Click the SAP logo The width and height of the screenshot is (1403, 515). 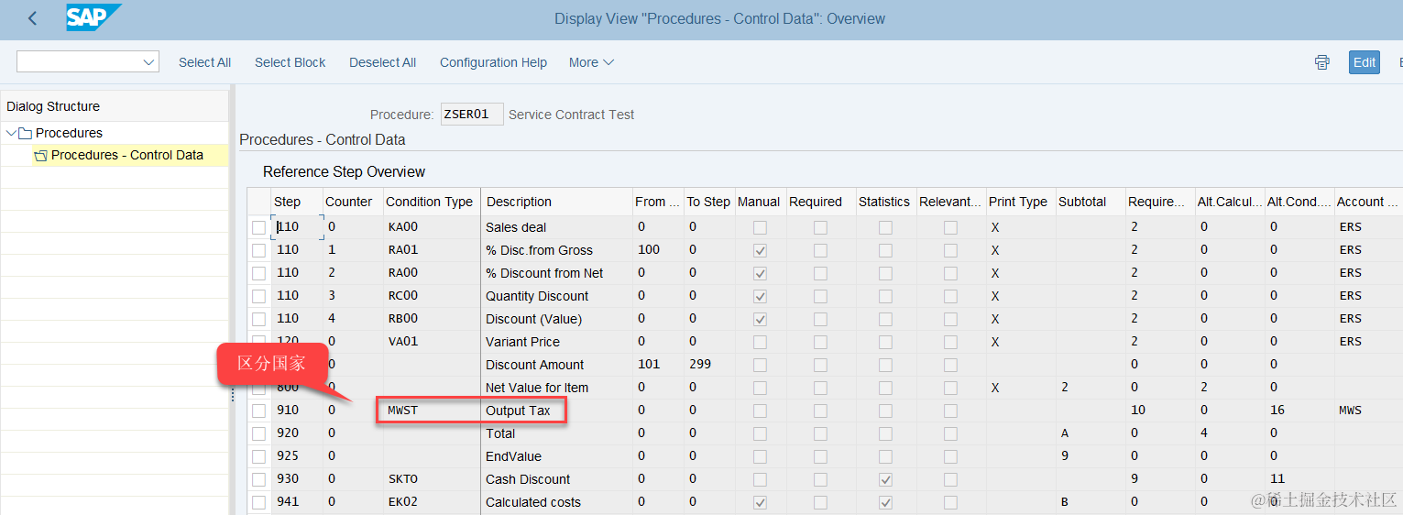(93, 17)
